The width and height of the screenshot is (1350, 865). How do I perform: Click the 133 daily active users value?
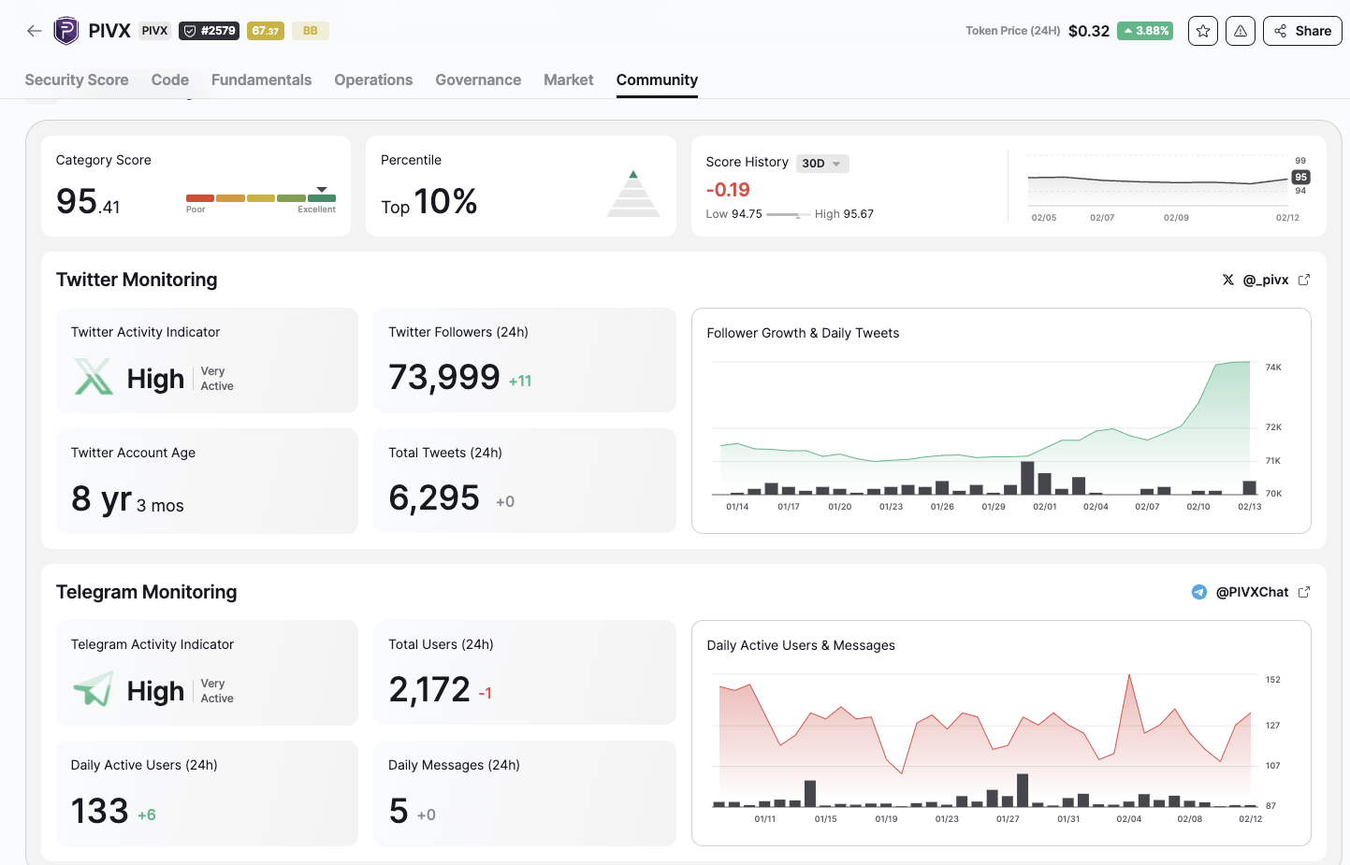click(100, 810)
